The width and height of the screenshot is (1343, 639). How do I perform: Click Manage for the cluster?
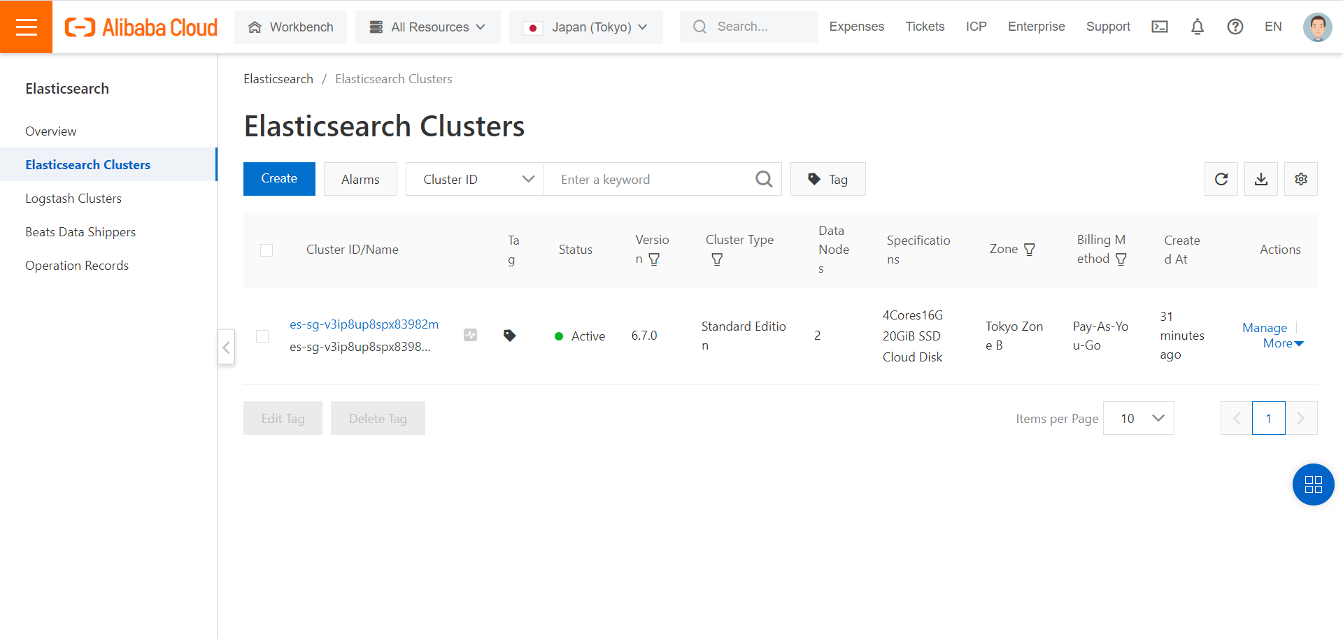click(x=1265, y=328)
